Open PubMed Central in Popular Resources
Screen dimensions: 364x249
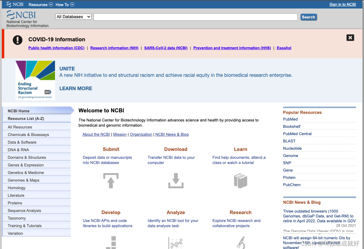tap(297, 134)
